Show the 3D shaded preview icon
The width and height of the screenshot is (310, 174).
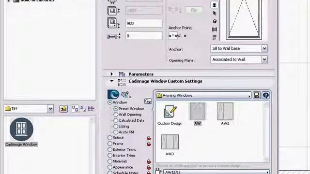coord(215,21)
